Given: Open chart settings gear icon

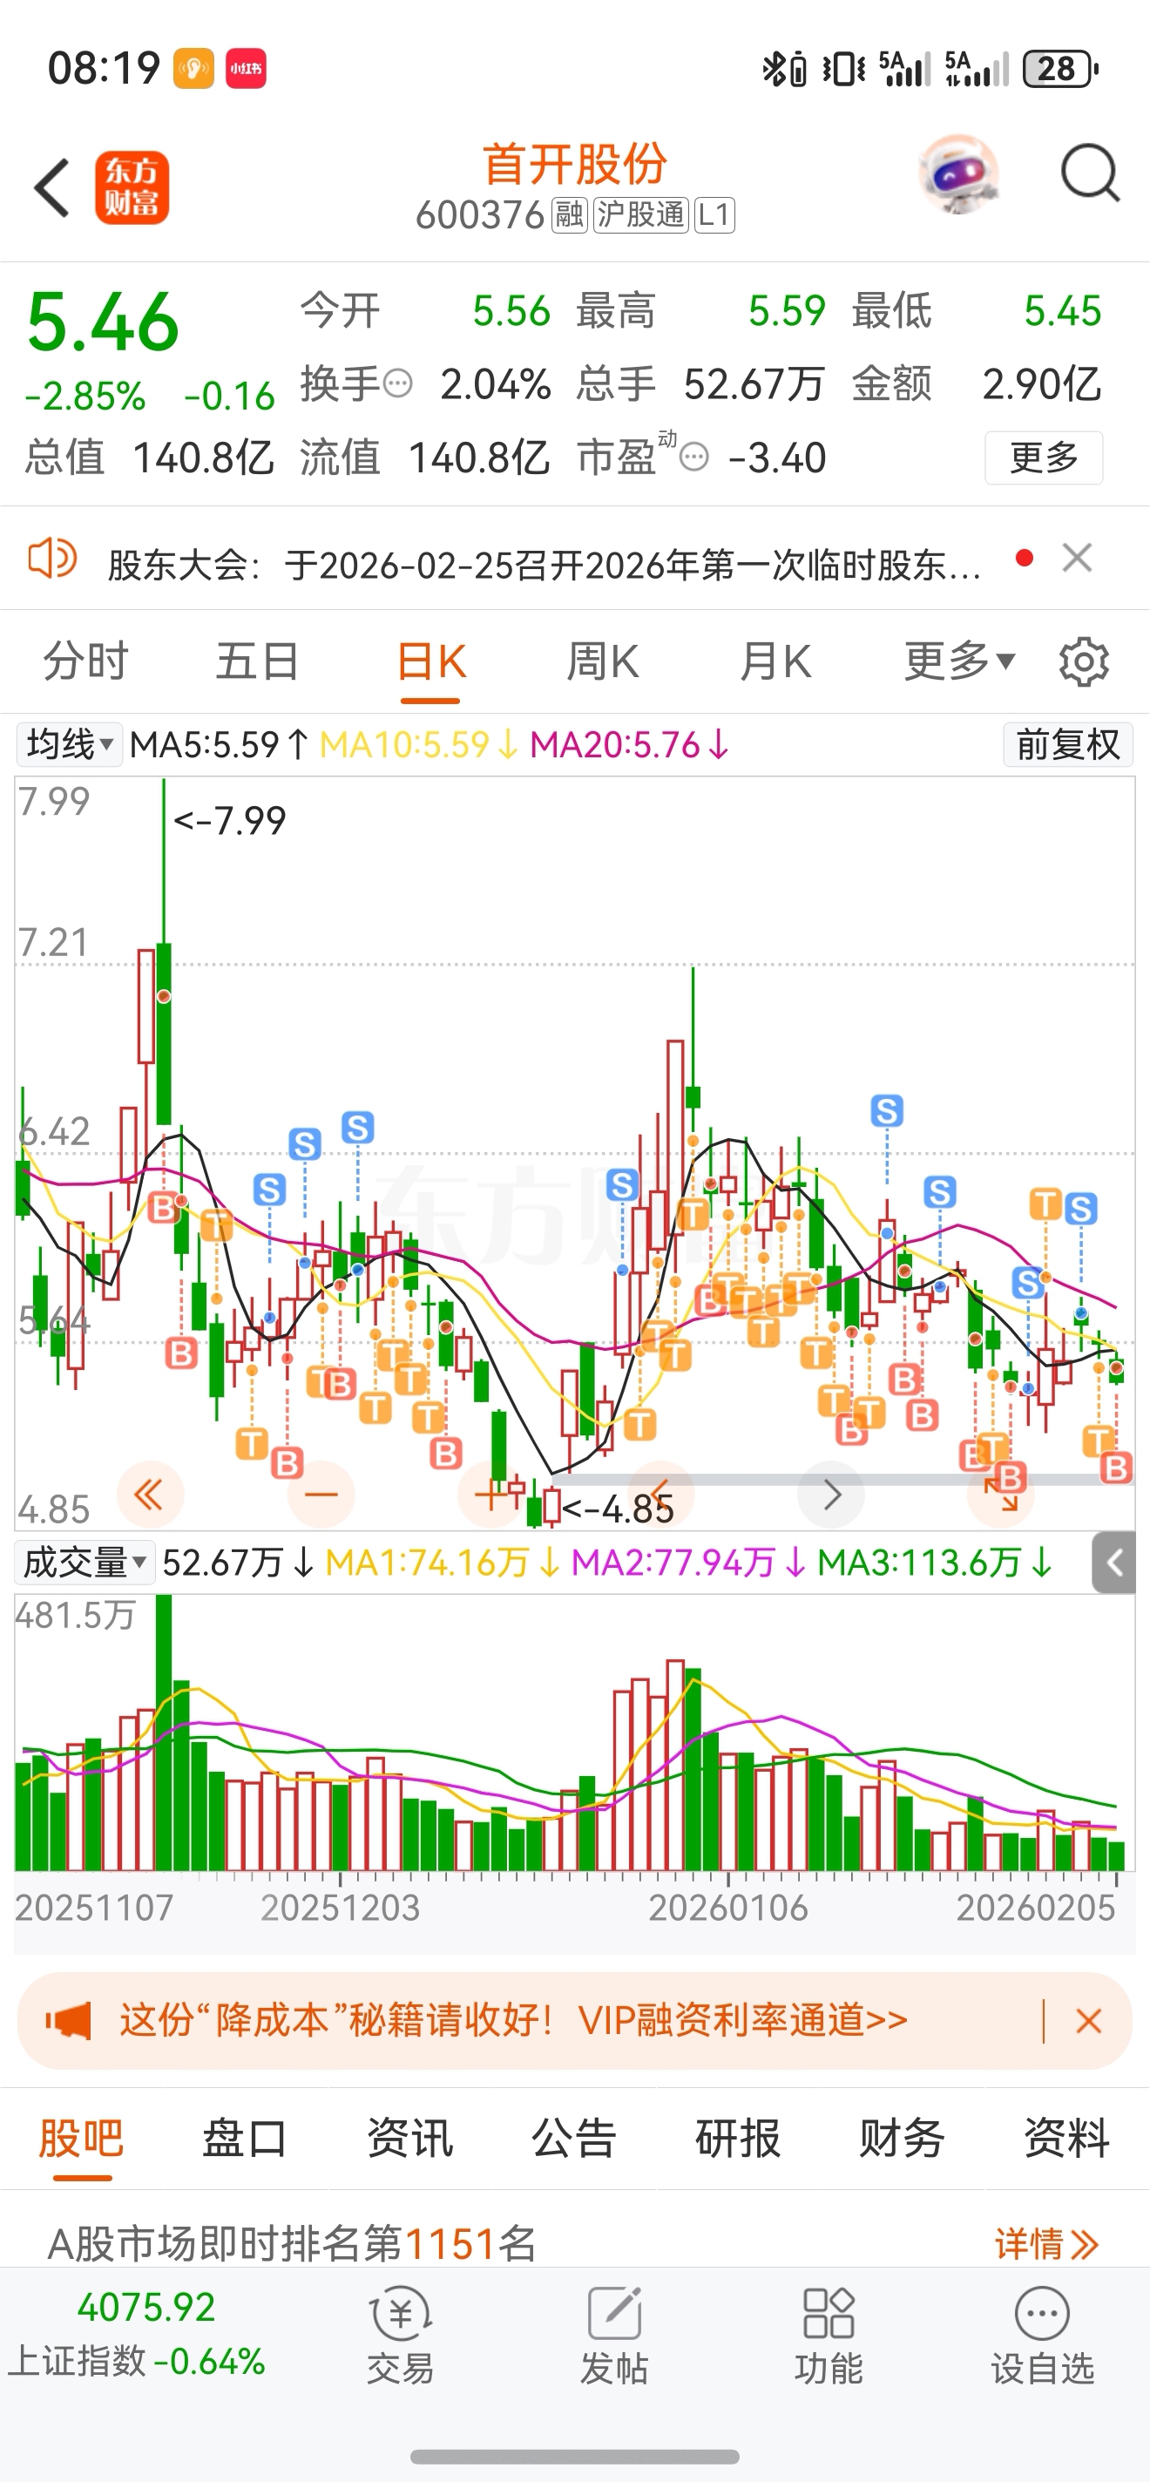Looking at the screenshot, I should point(1084,662).
